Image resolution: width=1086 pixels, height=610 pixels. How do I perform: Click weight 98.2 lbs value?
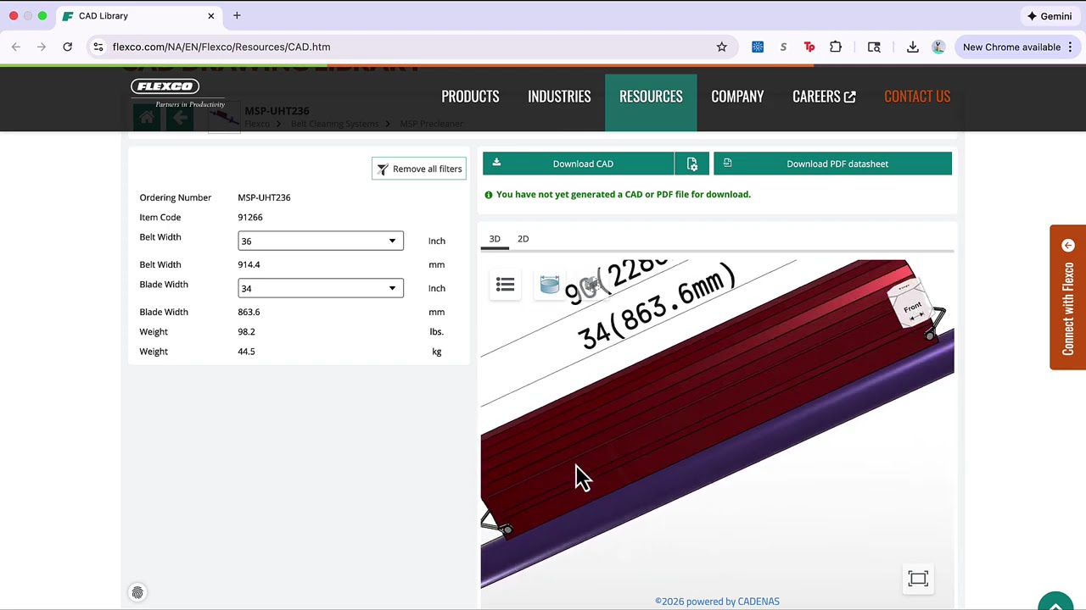tap(246, 331)
